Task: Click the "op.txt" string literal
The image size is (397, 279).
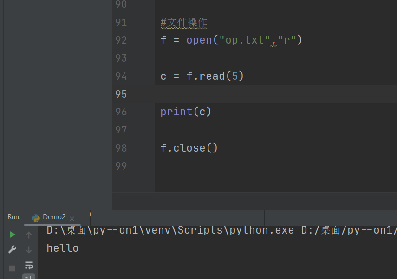Action: pos(245,40)
